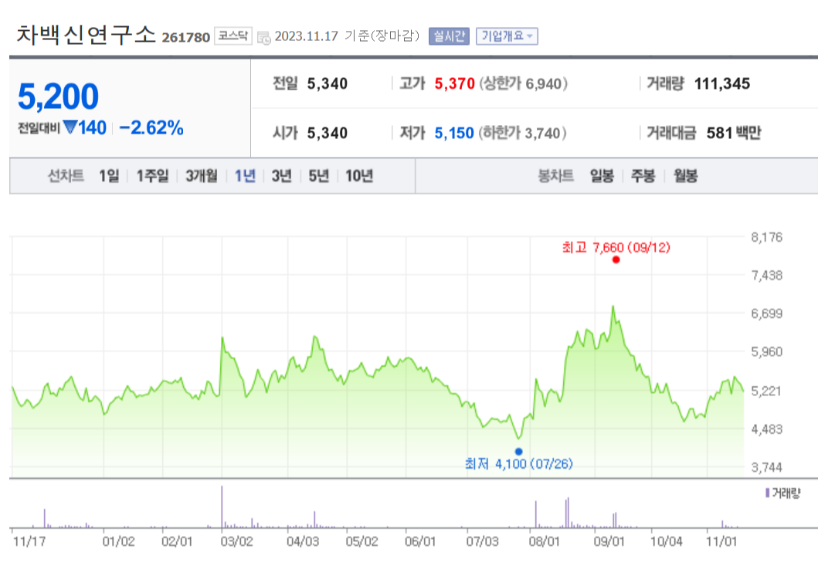Open the calendar/time icon beside the date

[264, 38]
